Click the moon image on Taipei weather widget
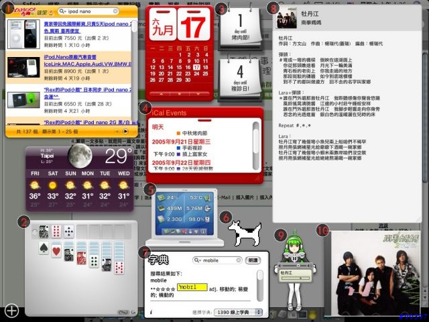 pos(80,156)
